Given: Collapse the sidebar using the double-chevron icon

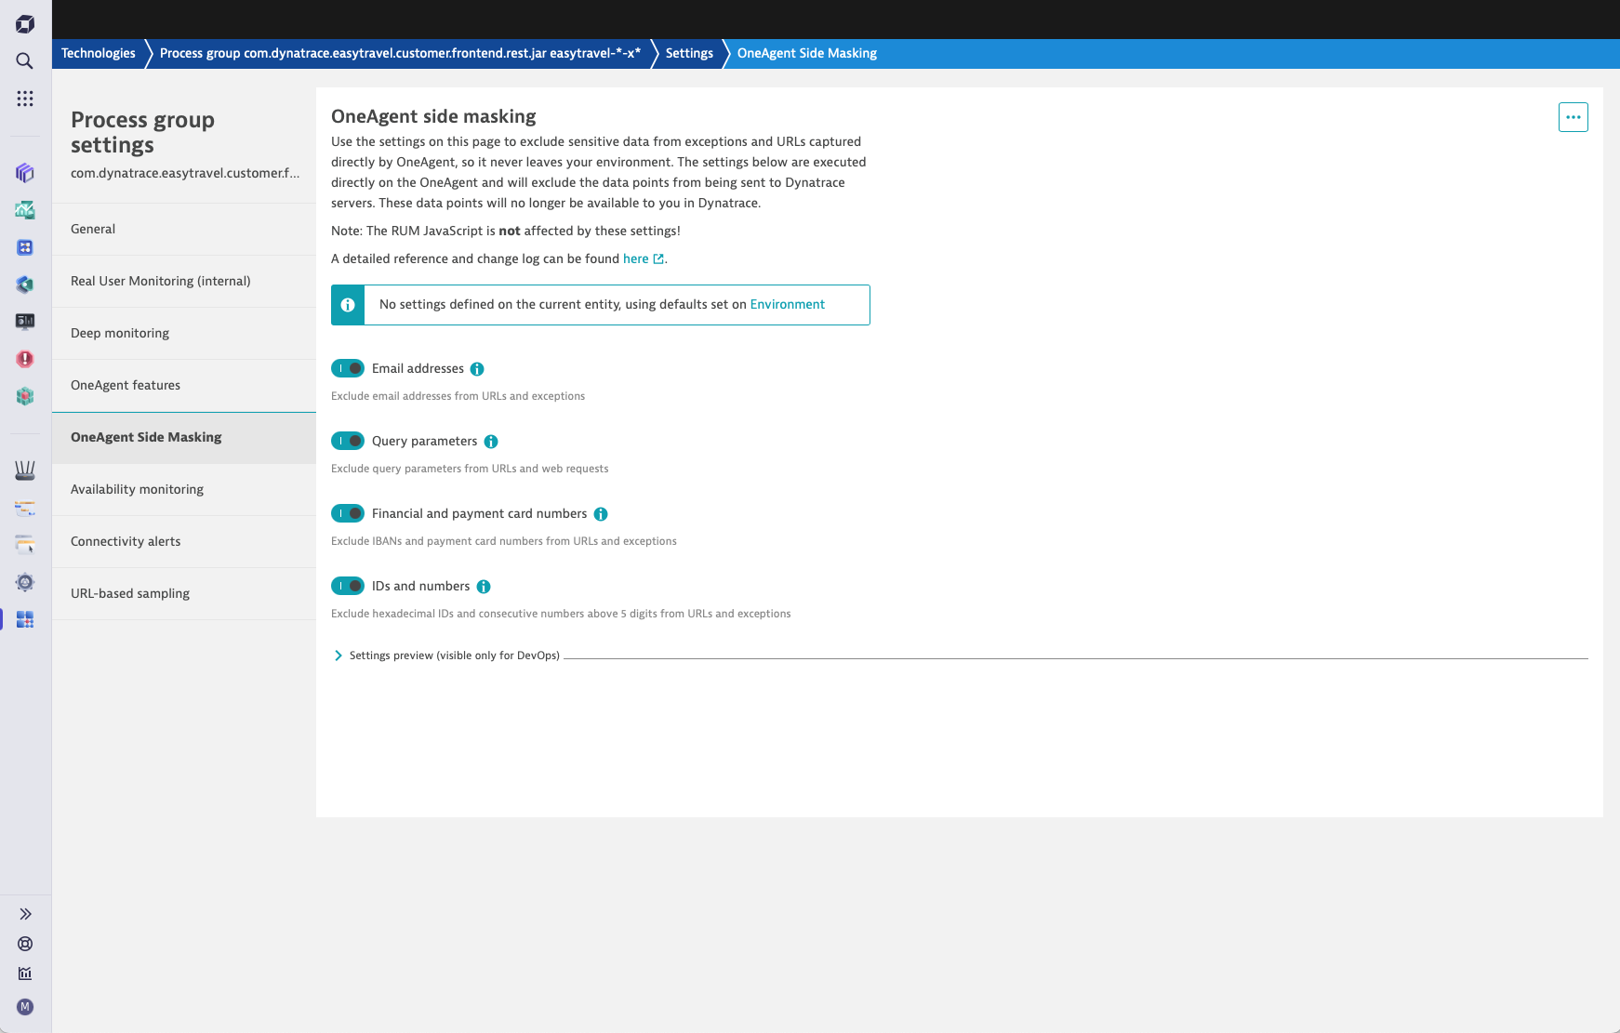Looking at the screenshot, I should (25, 914).
